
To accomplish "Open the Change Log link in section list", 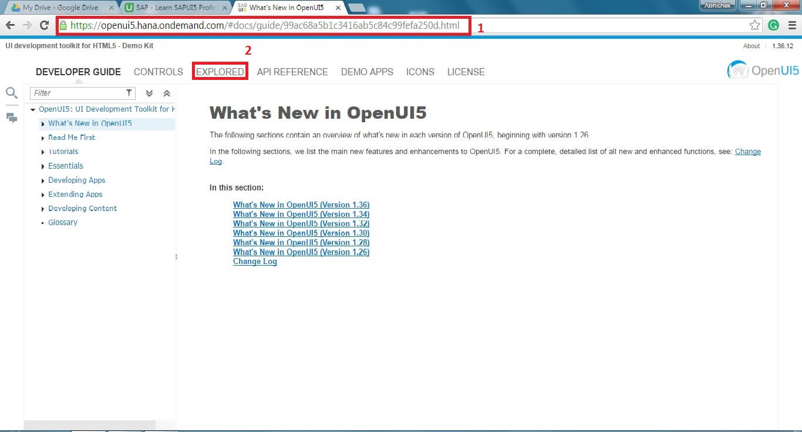I will point(255,262).
